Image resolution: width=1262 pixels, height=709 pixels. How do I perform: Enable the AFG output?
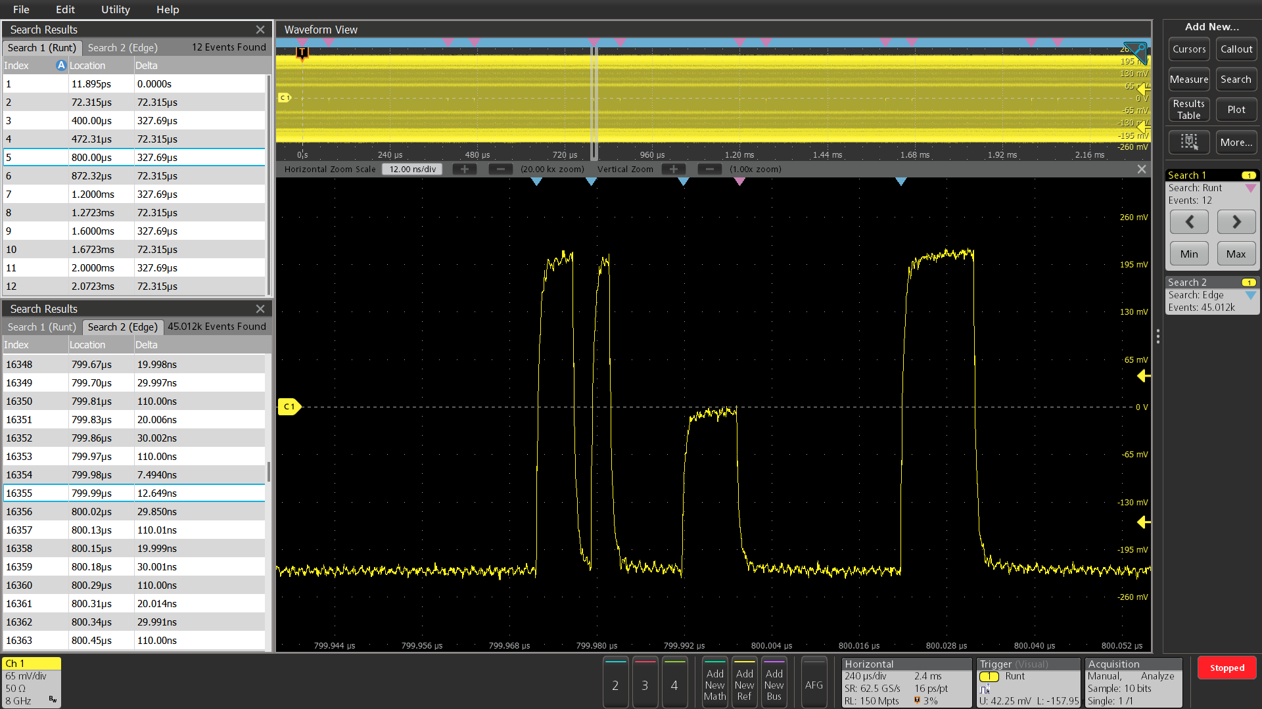814,682
